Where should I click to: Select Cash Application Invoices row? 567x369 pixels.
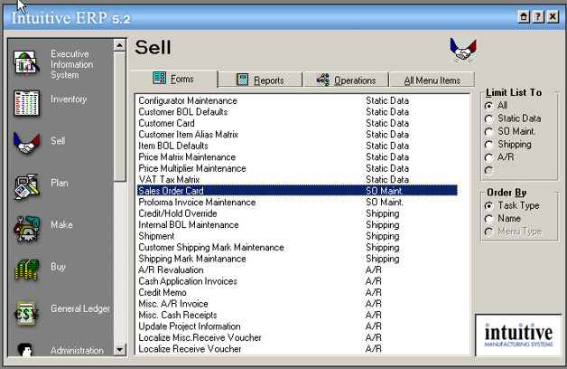pos(297,281)
